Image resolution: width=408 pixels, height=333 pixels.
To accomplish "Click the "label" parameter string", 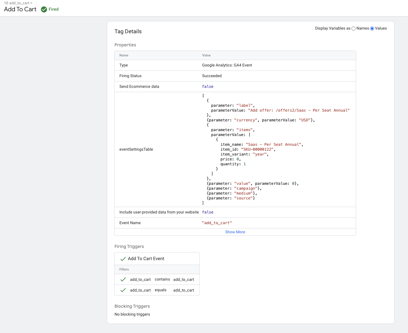I will pos(244,106).
